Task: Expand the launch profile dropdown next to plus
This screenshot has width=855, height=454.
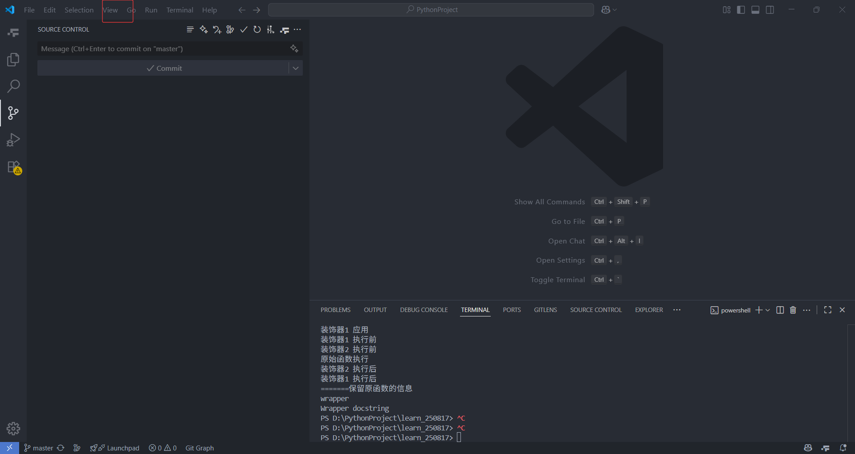Action: (768, 310)
